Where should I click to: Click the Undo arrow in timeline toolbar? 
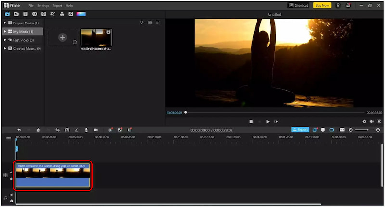[19, 130]
